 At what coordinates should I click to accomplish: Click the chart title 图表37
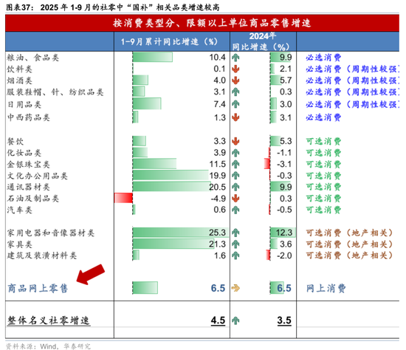(x=113, y=7)
